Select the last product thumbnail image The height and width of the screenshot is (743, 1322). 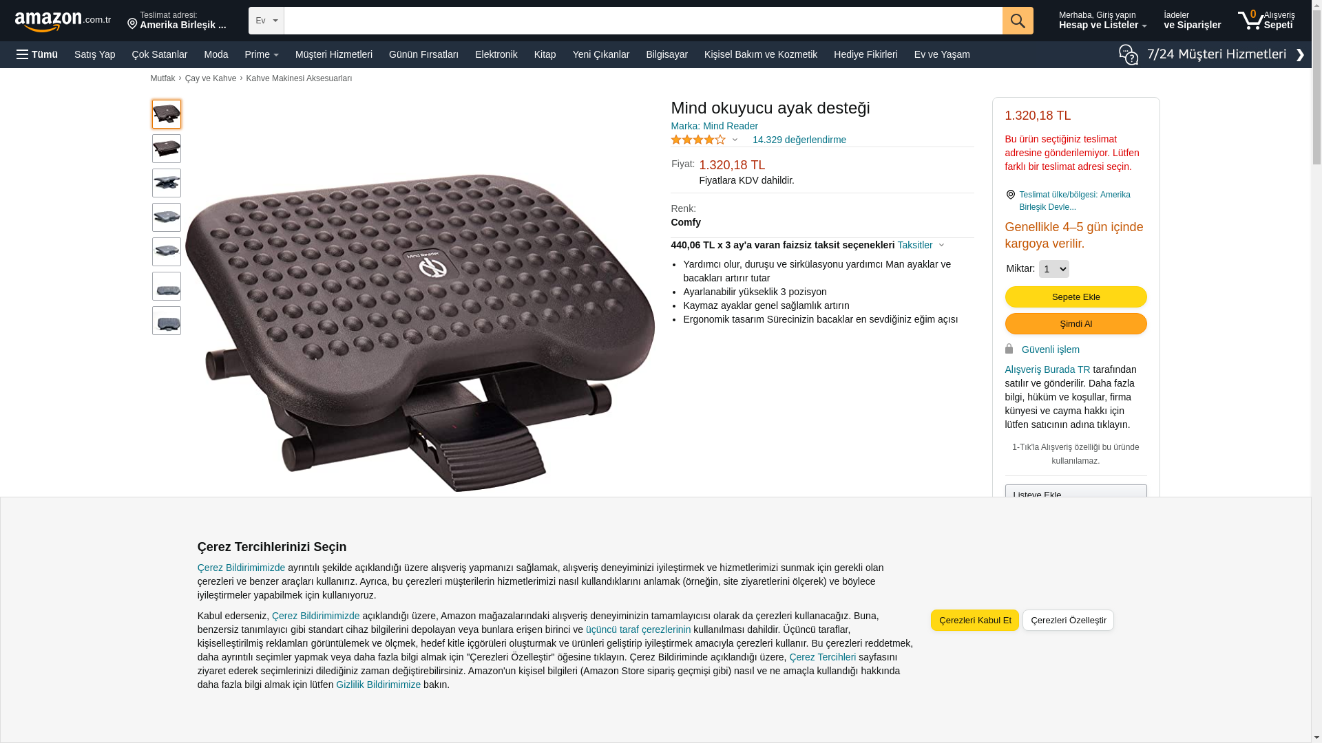tap(167, 321)
